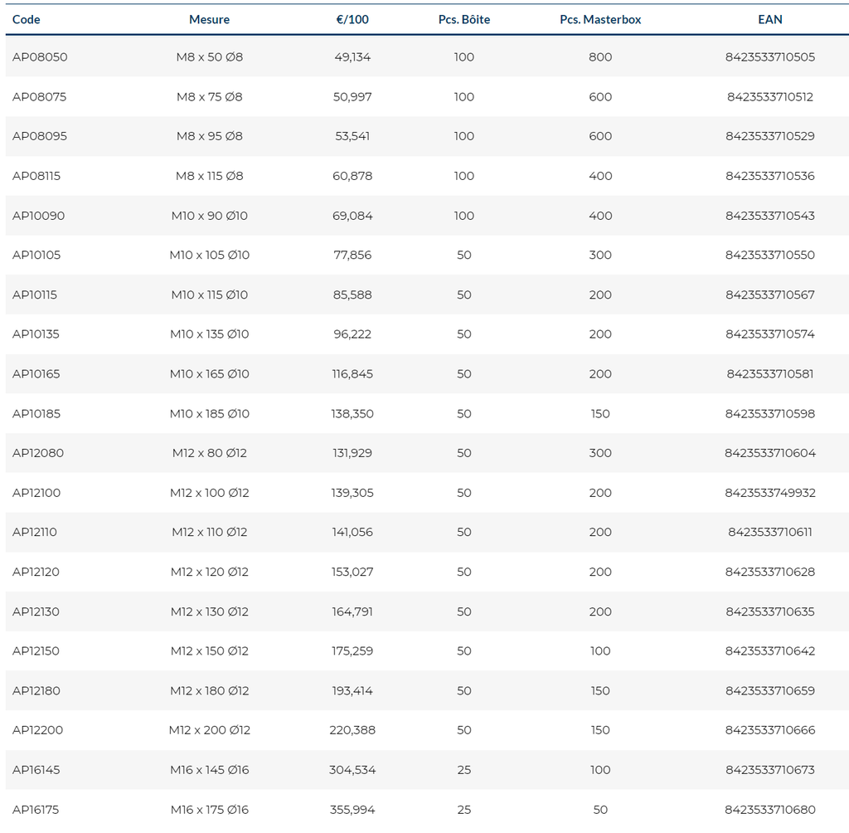The height and width of the screenshot is (833, 849).
Task: Click the Code column header
Action: (26, 20)
